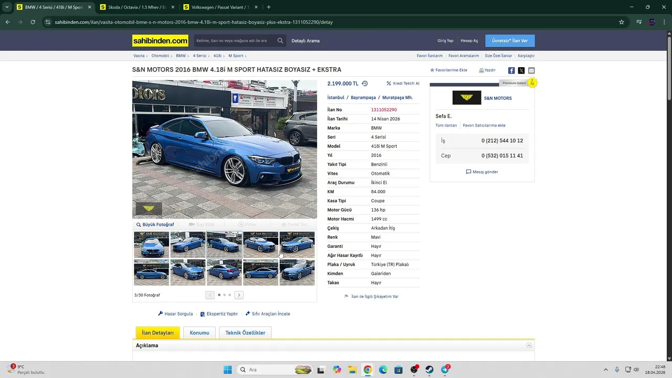
Task: Open the İlan Detayları tab
Action: point(157,332)
